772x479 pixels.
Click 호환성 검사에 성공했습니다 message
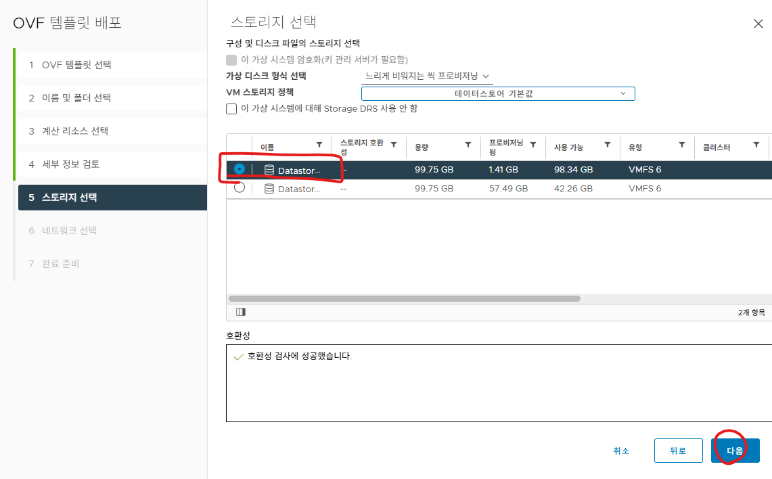click(x=299, y=356)
